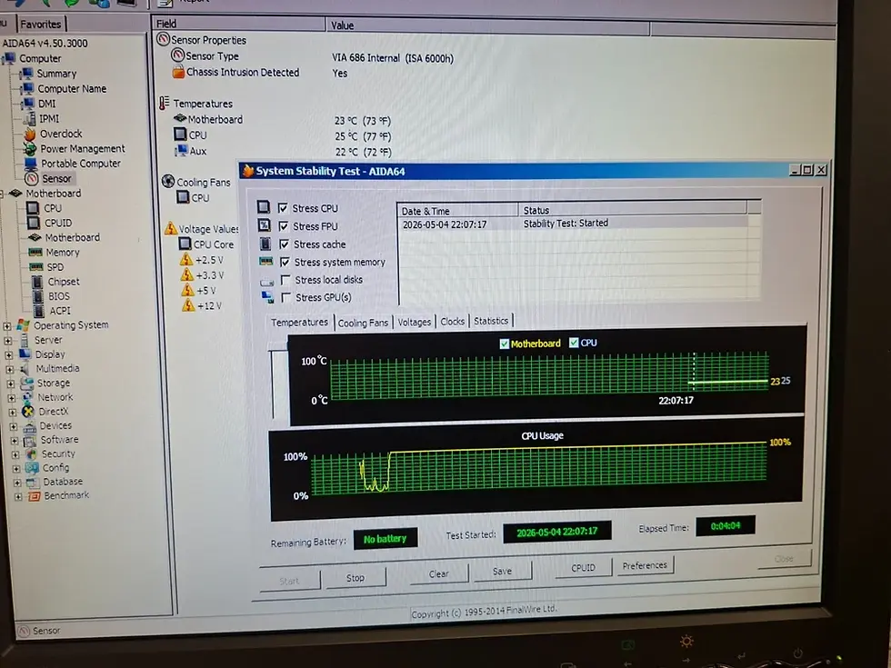Open the Voltages tab
891x668 pixels.
tap(415, 322)
